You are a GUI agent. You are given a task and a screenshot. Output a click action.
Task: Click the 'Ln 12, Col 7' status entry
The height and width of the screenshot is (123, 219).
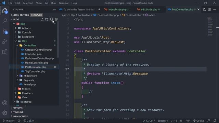pyautogui.click(x=149, y=121)
